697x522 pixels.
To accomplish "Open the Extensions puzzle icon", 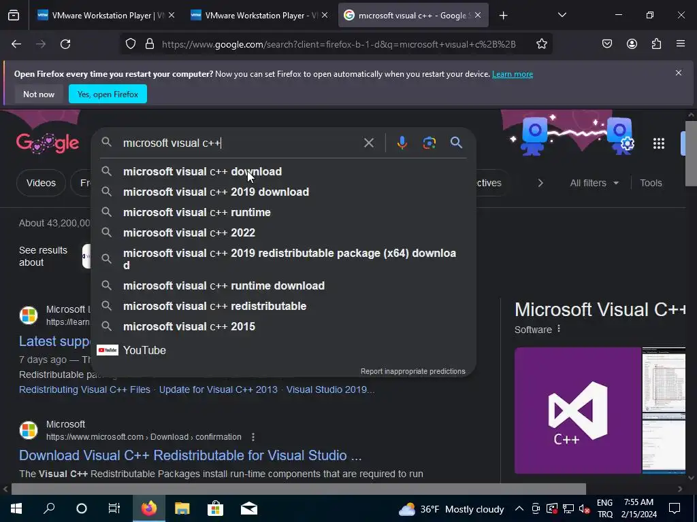I will click(x=656, y=44).
